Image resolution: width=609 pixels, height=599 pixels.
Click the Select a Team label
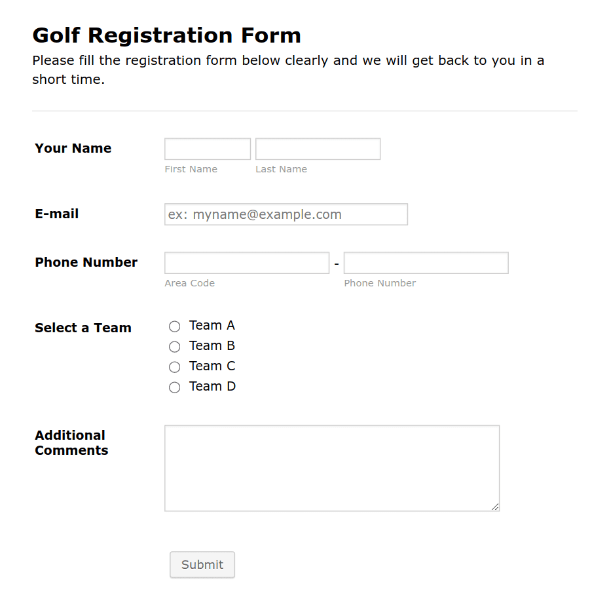pyautogui.click(x=83, y=328)
